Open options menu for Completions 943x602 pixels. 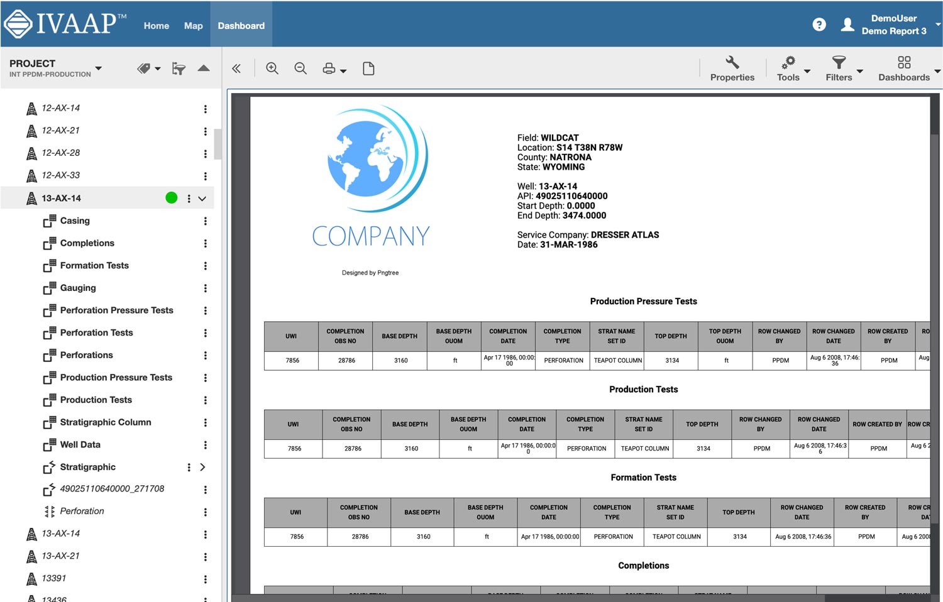point(205,243)
